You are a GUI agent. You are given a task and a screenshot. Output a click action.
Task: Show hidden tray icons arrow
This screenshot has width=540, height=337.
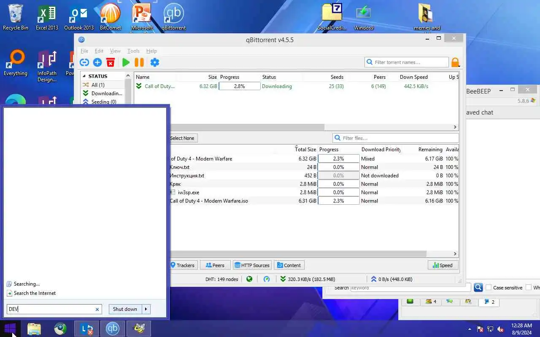tap(470, 329)
